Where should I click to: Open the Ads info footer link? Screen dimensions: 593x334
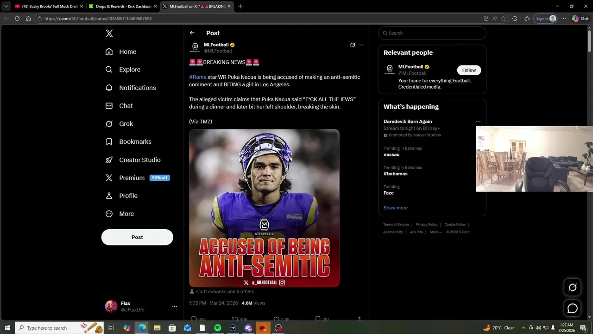click(416, 232)
